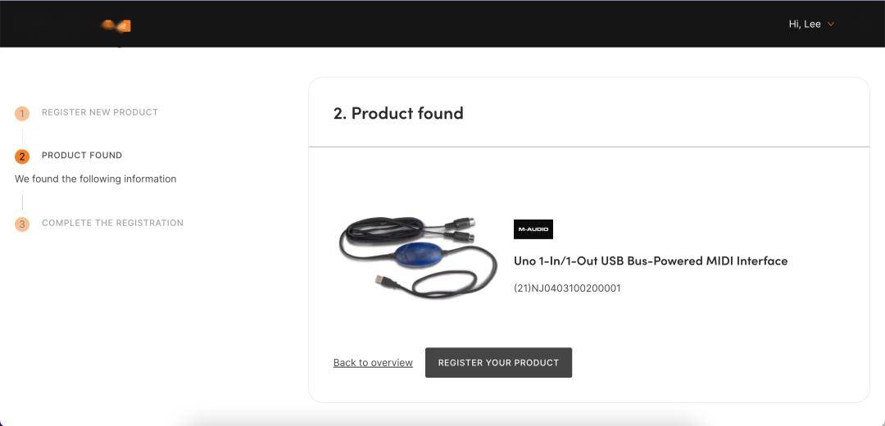
Task: Follow the Back to overview link
Action: 373,363
